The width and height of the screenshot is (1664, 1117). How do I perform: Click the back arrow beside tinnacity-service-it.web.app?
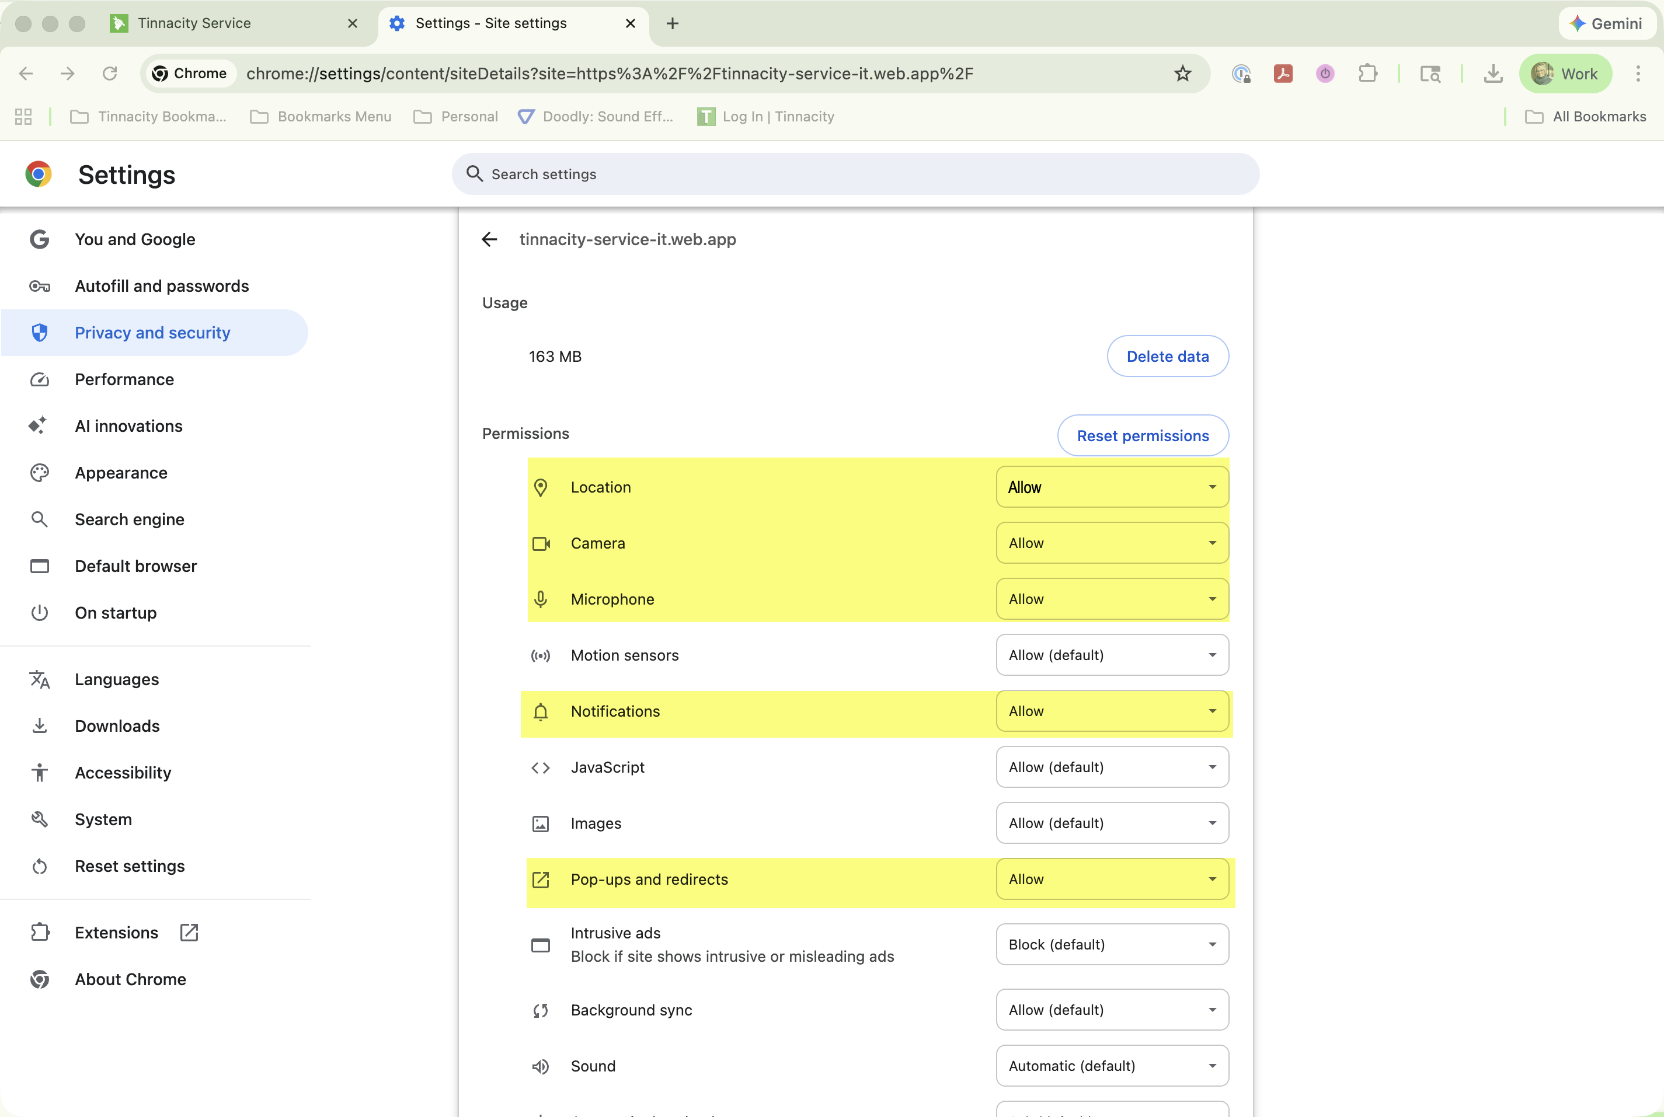point(489,239)
